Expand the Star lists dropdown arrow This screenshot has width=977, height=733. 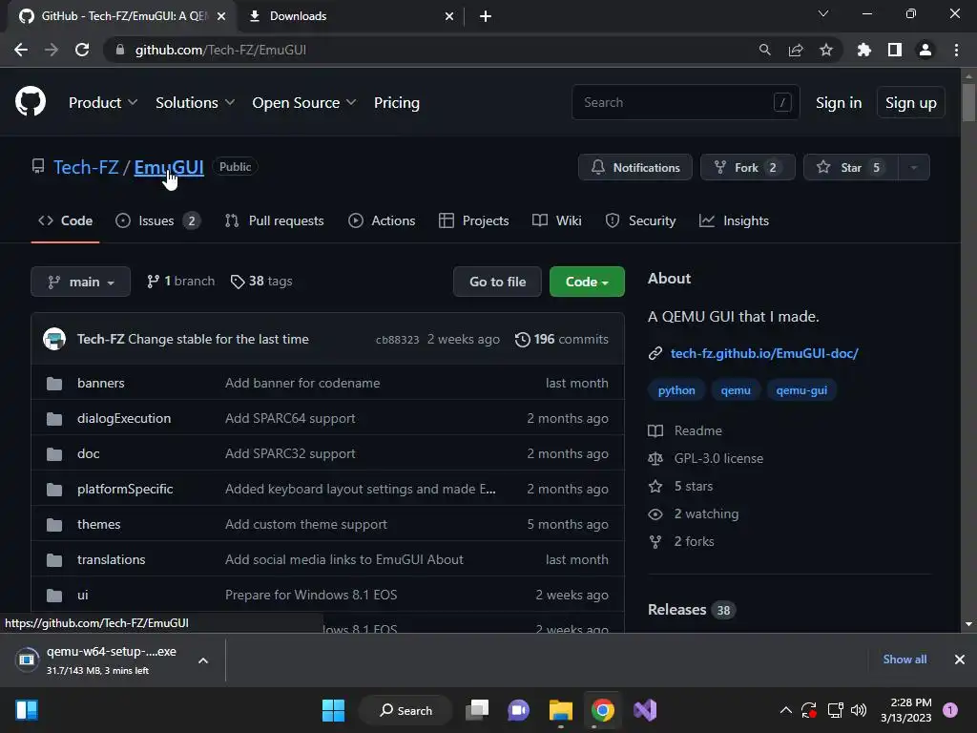tap(914, 167)
